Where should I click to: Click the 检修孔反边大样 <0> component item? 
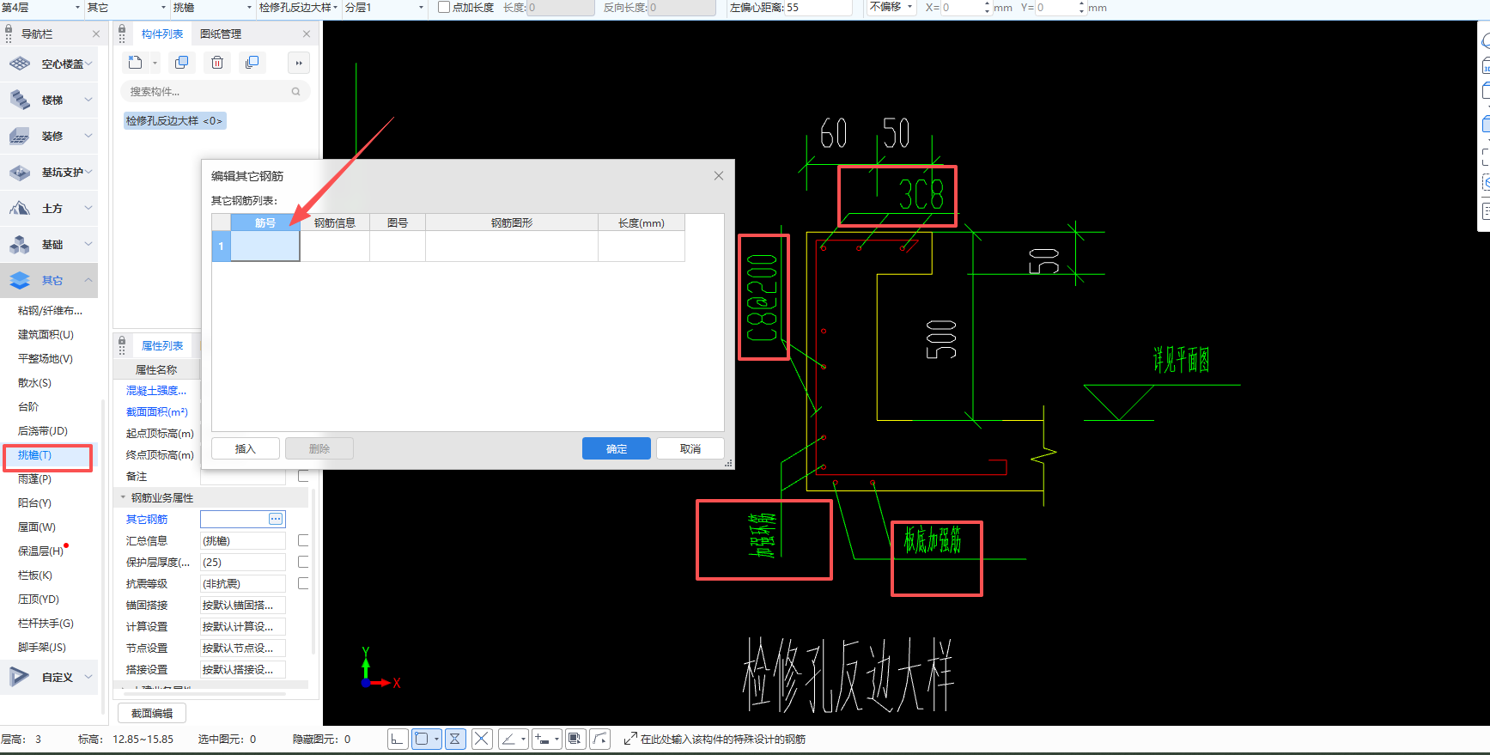[x=174, y=121]
